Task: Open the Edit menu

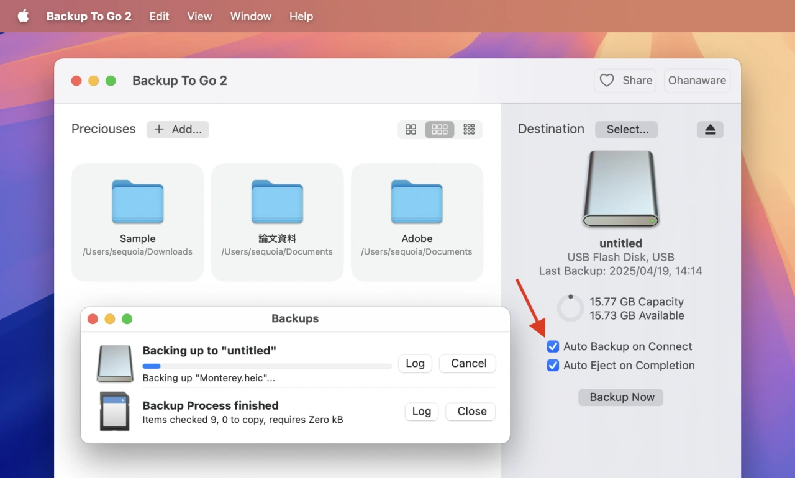Action: pyautogui.click(x=159, y=16)
